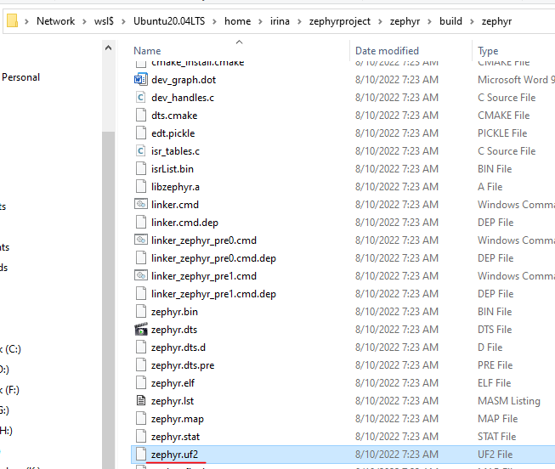Click the C file icon of dev_handles.c
The height and width of the screenshot is (469, 555).
click(x=141, y=98)
